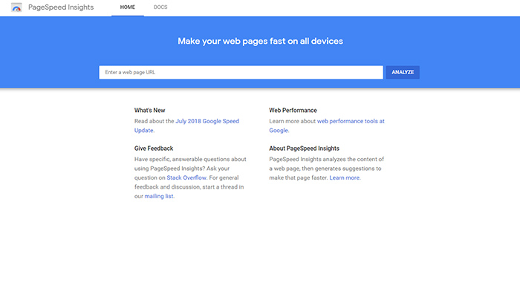Click the 'What's New' heading
Image resolution: width=520 pixels, height=297 pixels.
click(x=149, y=111)
